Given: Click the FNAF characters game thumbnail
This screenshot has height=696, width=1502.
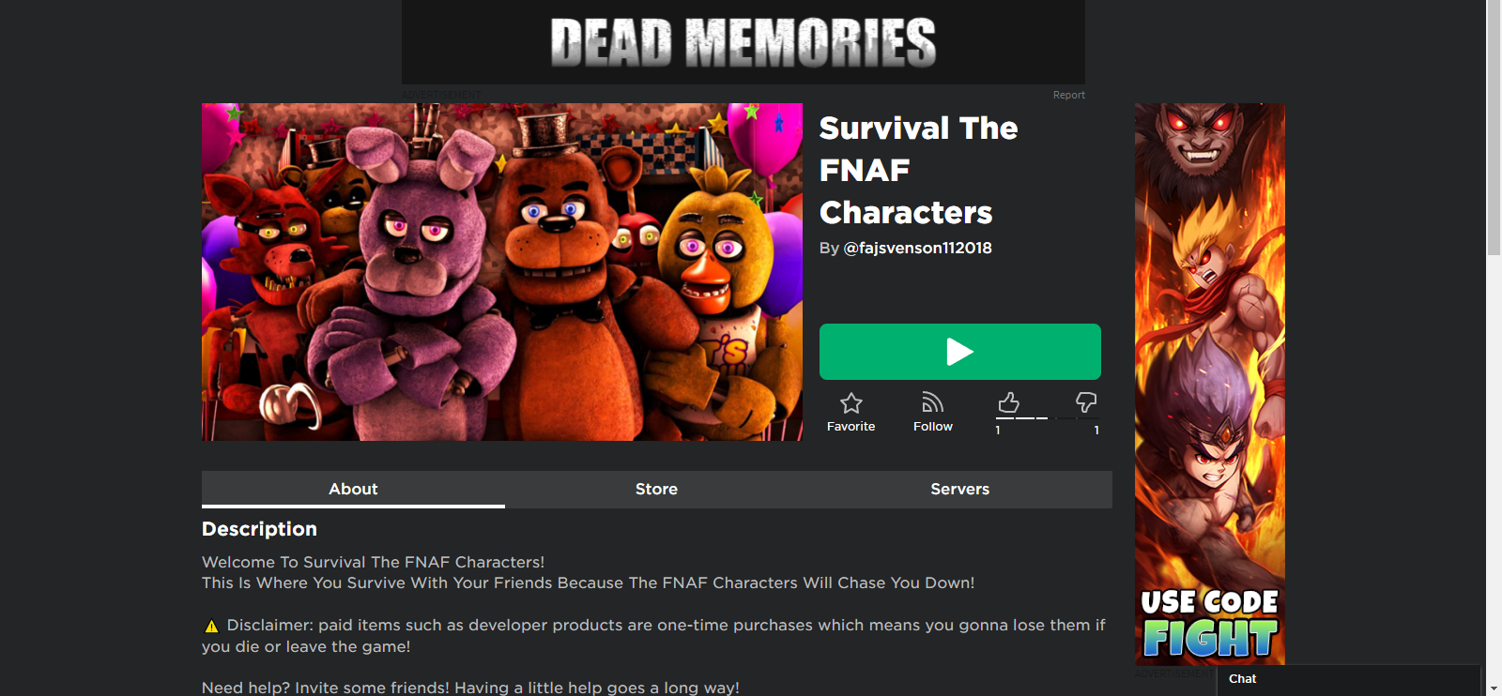Looking at the screenshot, I should pos(502,272).
